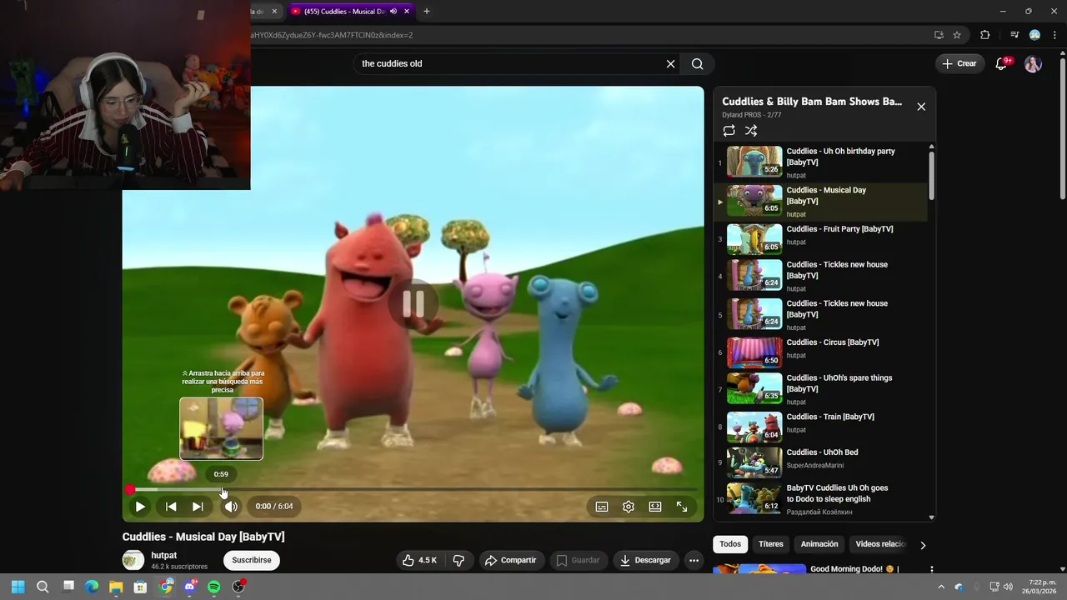
Task: Play Cuddlies - UhOh Bed video
Action: pos(821,463)
